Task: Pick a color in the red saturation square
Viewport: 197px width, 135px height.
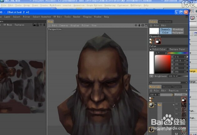Action: coord(163,64)
